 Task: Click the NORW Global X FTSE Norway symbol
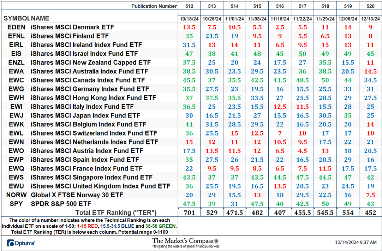[x=16, y=195]
